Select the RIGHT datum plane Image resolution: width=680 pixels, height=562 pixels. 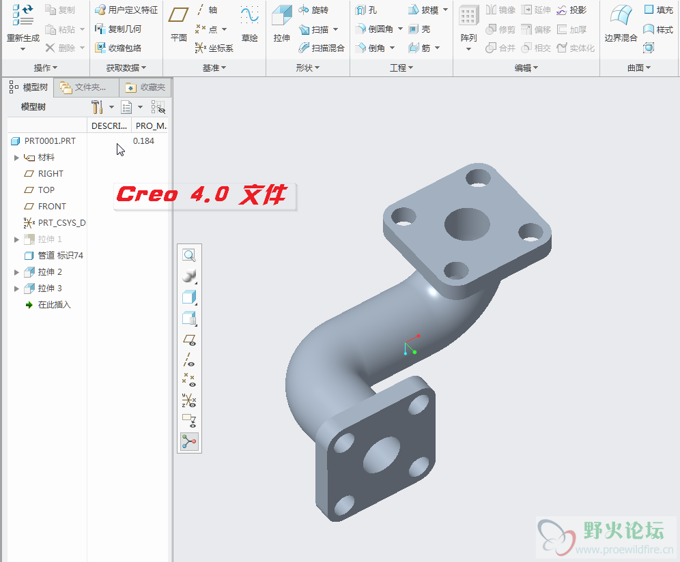pos(44,174)
